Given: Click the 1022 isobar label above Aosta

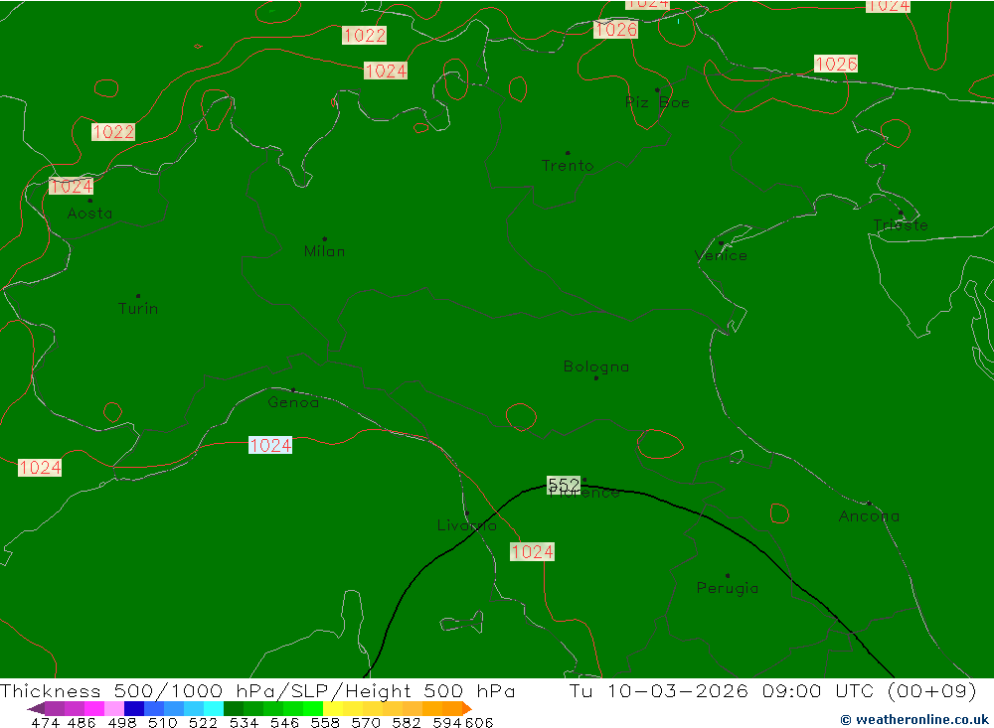Looking at the screenshot, I should pos(113,132).
